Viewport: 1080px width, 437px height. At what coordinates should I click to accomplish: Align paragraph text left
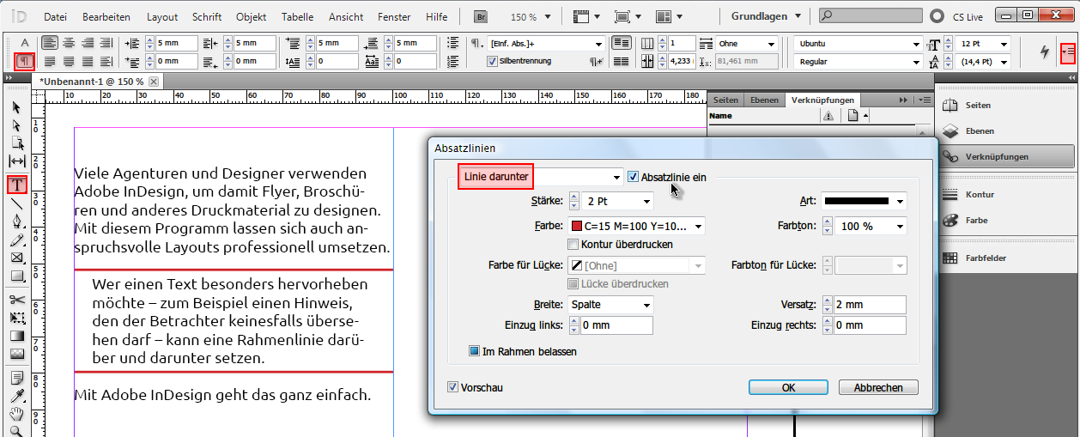point(50,43)
